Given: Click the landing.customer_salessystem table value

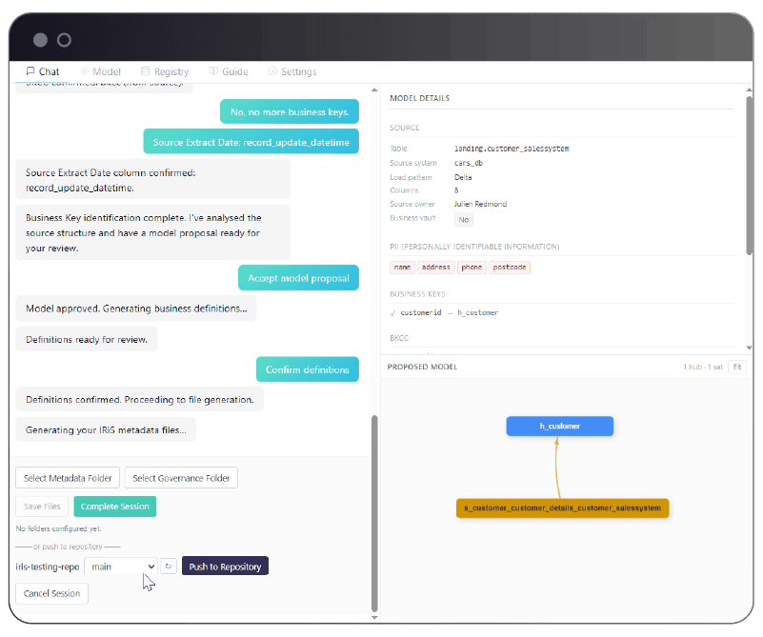Looking at the screenshot, I should (x=512, y=149).
